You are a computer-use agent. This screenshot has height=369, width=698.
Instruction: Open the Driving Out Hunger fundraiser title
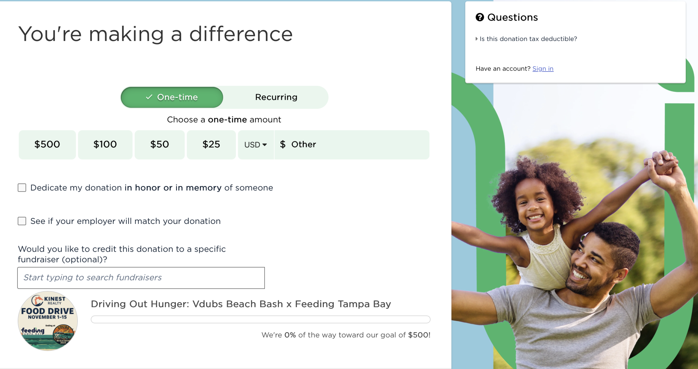241,304
